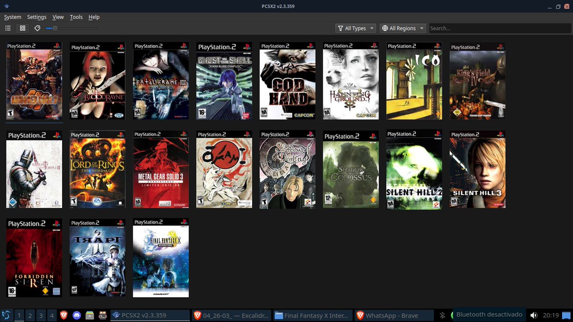Select the Fatal Frame III cover
The image size is (573, 322).
(x=161, y=81)
